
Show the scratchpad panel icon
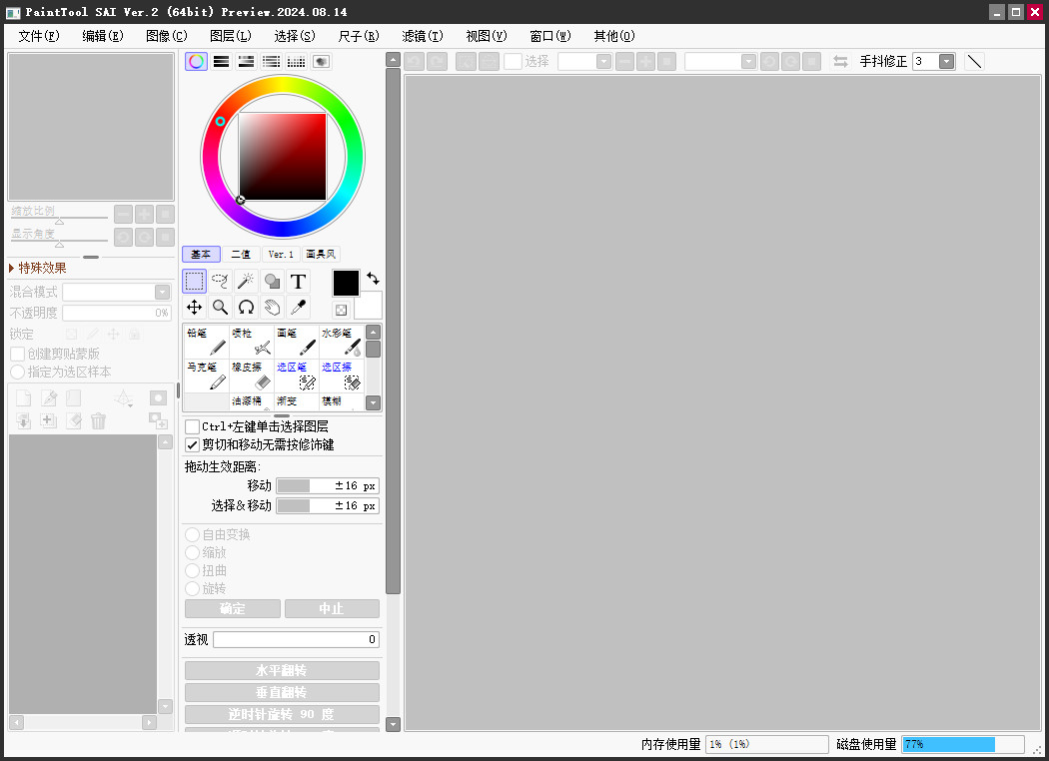click(x=321, y=62)
